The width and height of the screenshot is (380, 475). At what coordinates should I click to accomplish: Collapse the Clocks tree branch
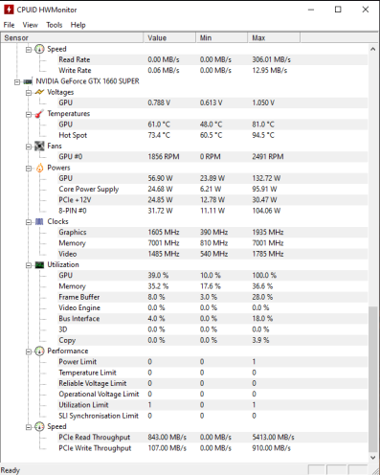[29, 222]
